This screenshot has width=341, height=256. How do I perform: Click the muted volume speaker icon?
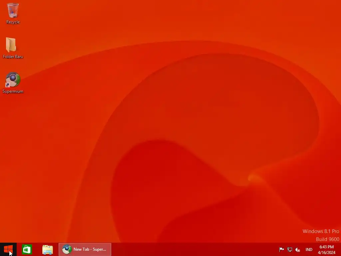[x=298, y=250]
